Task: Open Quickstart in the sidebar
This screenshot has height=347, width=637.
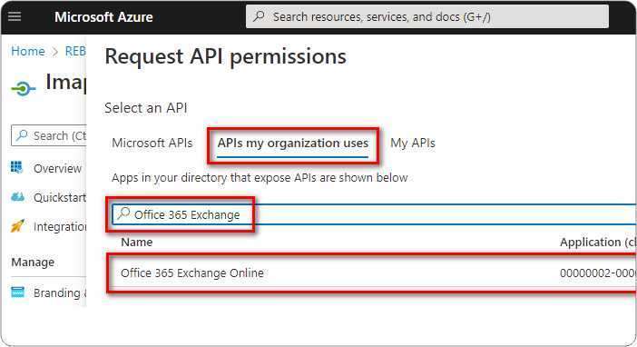Action: 60,198
